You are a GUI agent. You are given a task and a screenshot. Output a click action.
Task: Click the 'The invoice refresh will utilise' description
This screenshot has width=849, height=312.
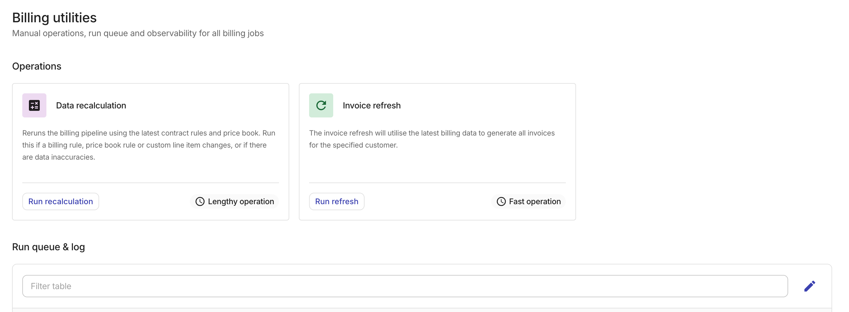[x=432, y=139]
